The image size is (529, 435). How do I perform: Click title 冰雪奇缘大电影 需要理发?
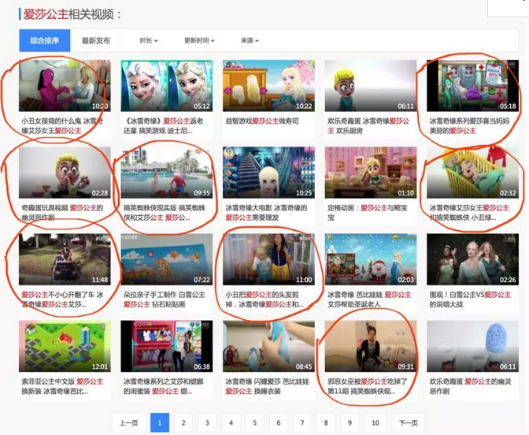coord(266,213)
